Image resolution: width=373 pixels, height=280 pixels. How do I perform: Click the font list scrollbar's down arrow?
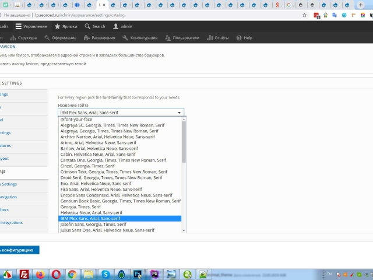click(184, 230)
